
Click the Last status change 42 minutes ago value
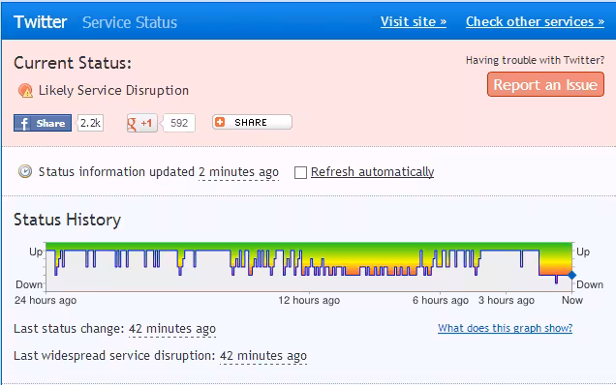pos(172,329)
